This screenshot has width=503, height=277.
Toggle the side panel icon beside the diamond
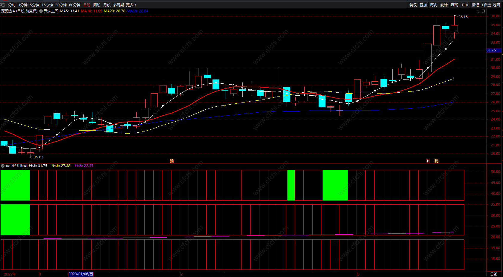[484, 11]
